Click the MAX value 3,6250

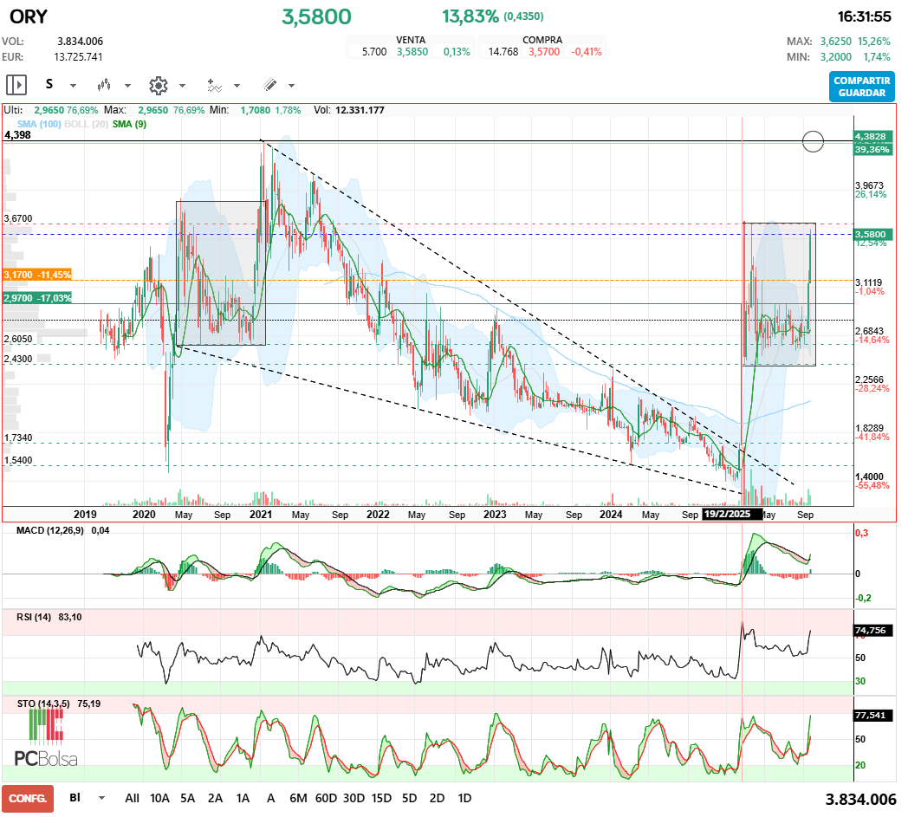tap(835, 42)
